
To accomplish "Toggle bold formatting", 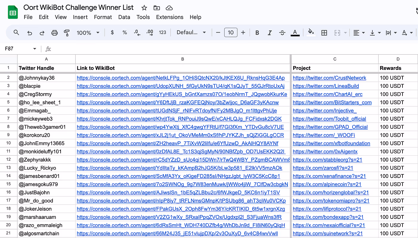I will coord(257,33).
